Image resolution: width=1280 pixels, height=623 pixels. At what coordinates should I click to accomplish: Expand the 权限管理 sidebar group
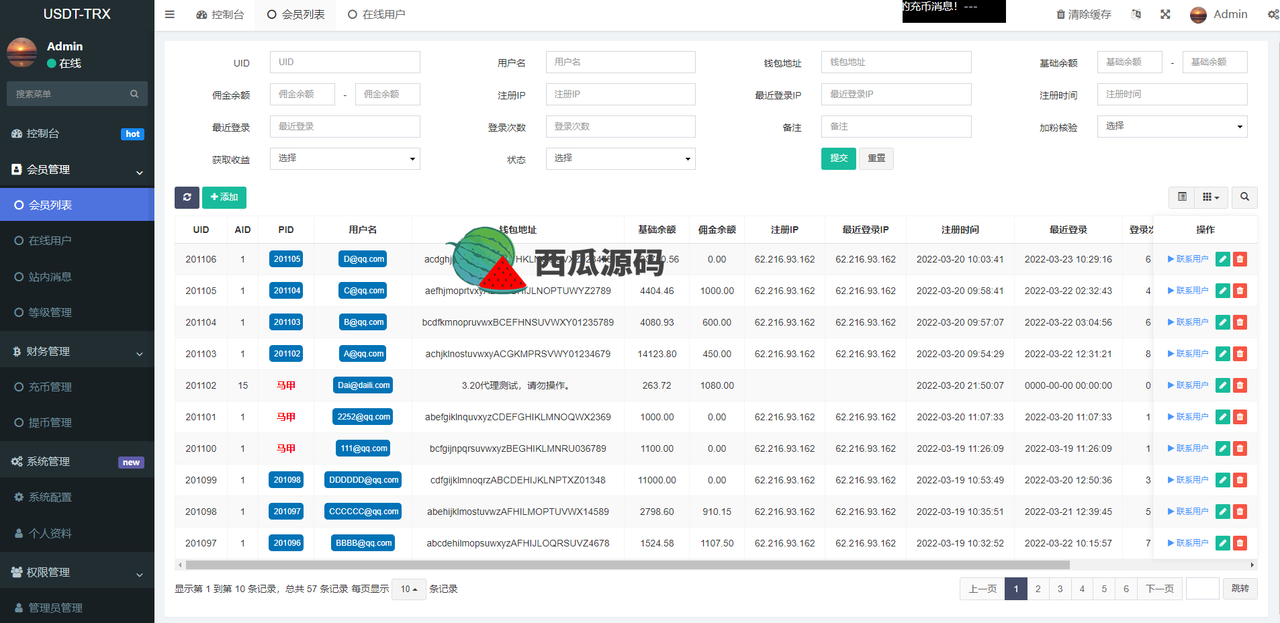click(x=77, y=573)
